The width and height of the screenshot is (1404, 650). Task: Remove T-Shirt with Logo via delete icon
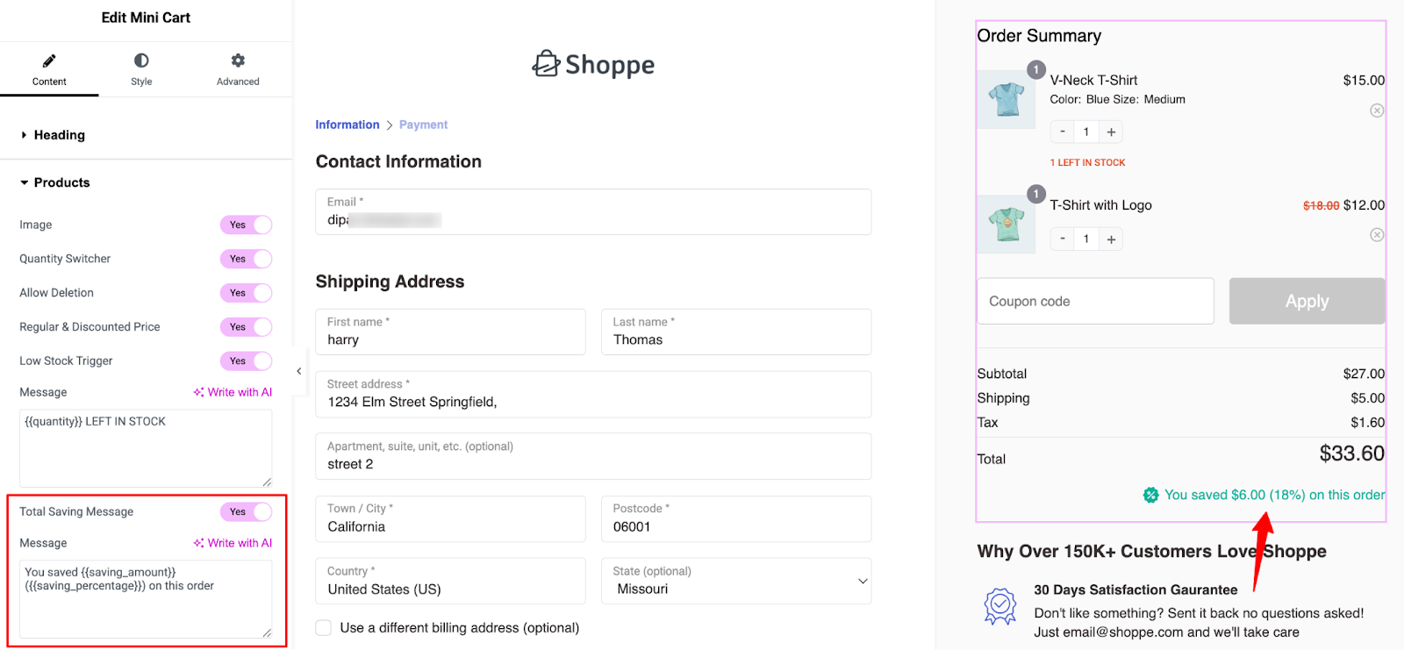pos(1377,235)
